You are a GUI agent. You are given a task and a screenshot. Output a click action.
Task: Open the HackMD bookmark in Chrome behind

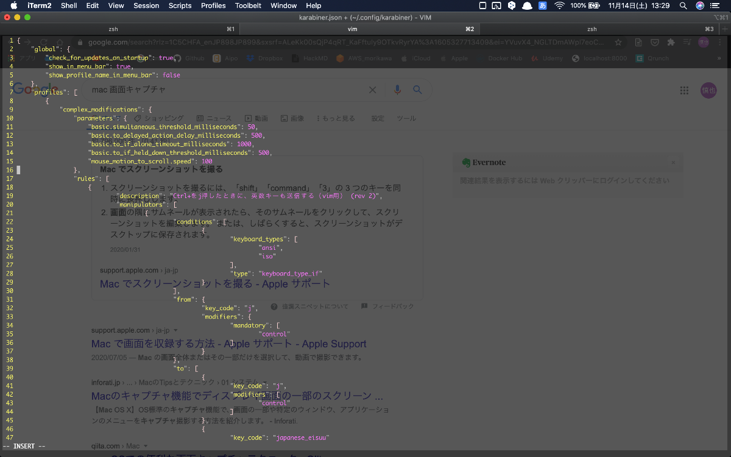click(x=310, y=58)
